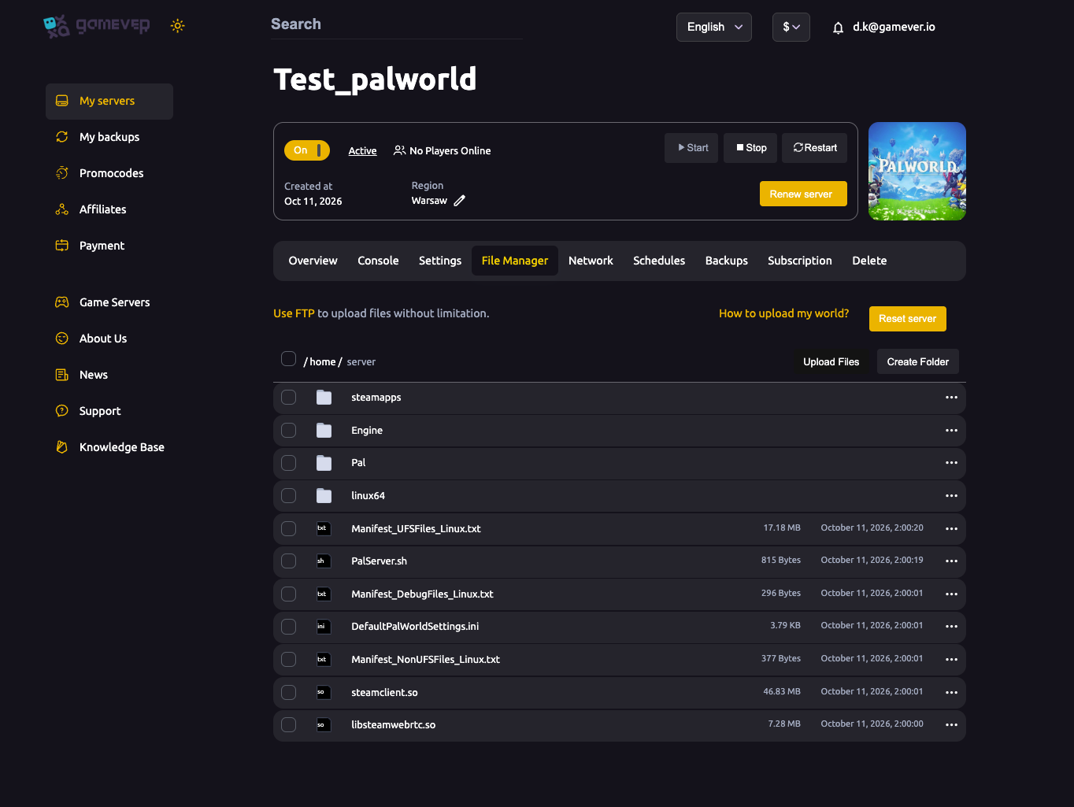Screen dimensions: 1074x807
Task: Edit region with pencil icon
Action: pos(460,201)
